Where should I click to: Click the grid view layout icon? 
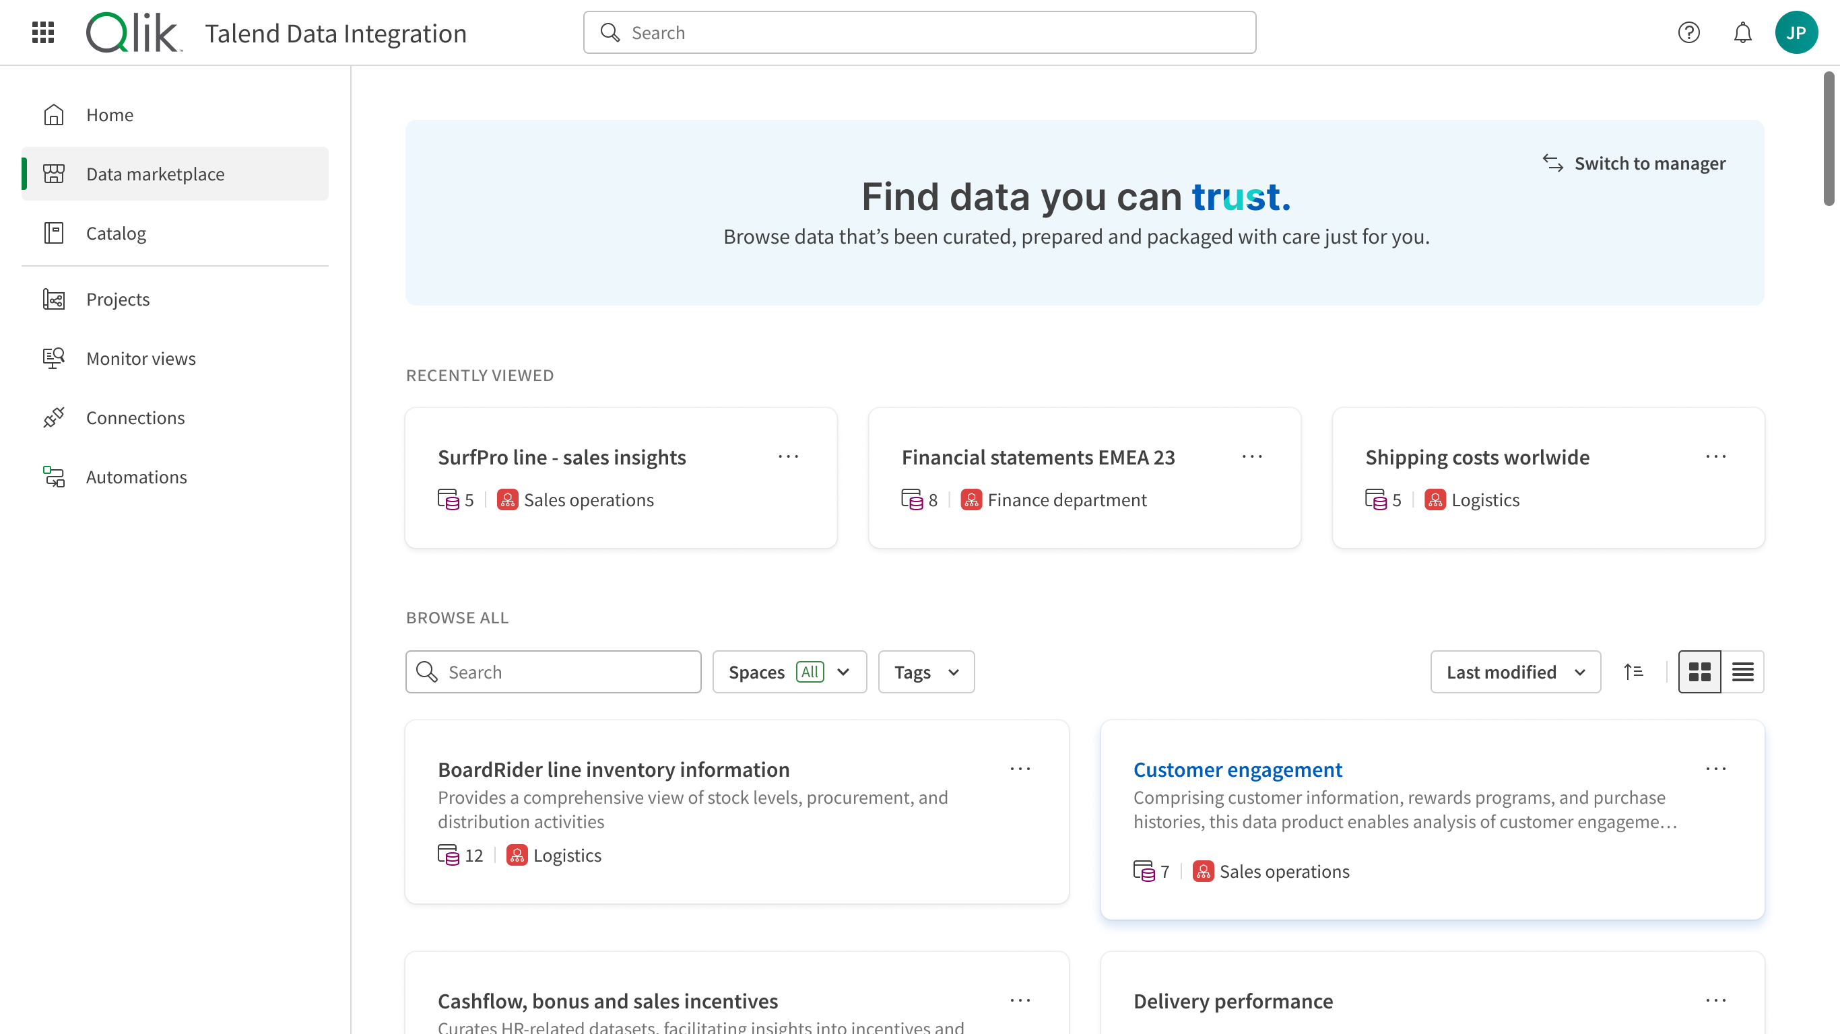coord(1700,672)
